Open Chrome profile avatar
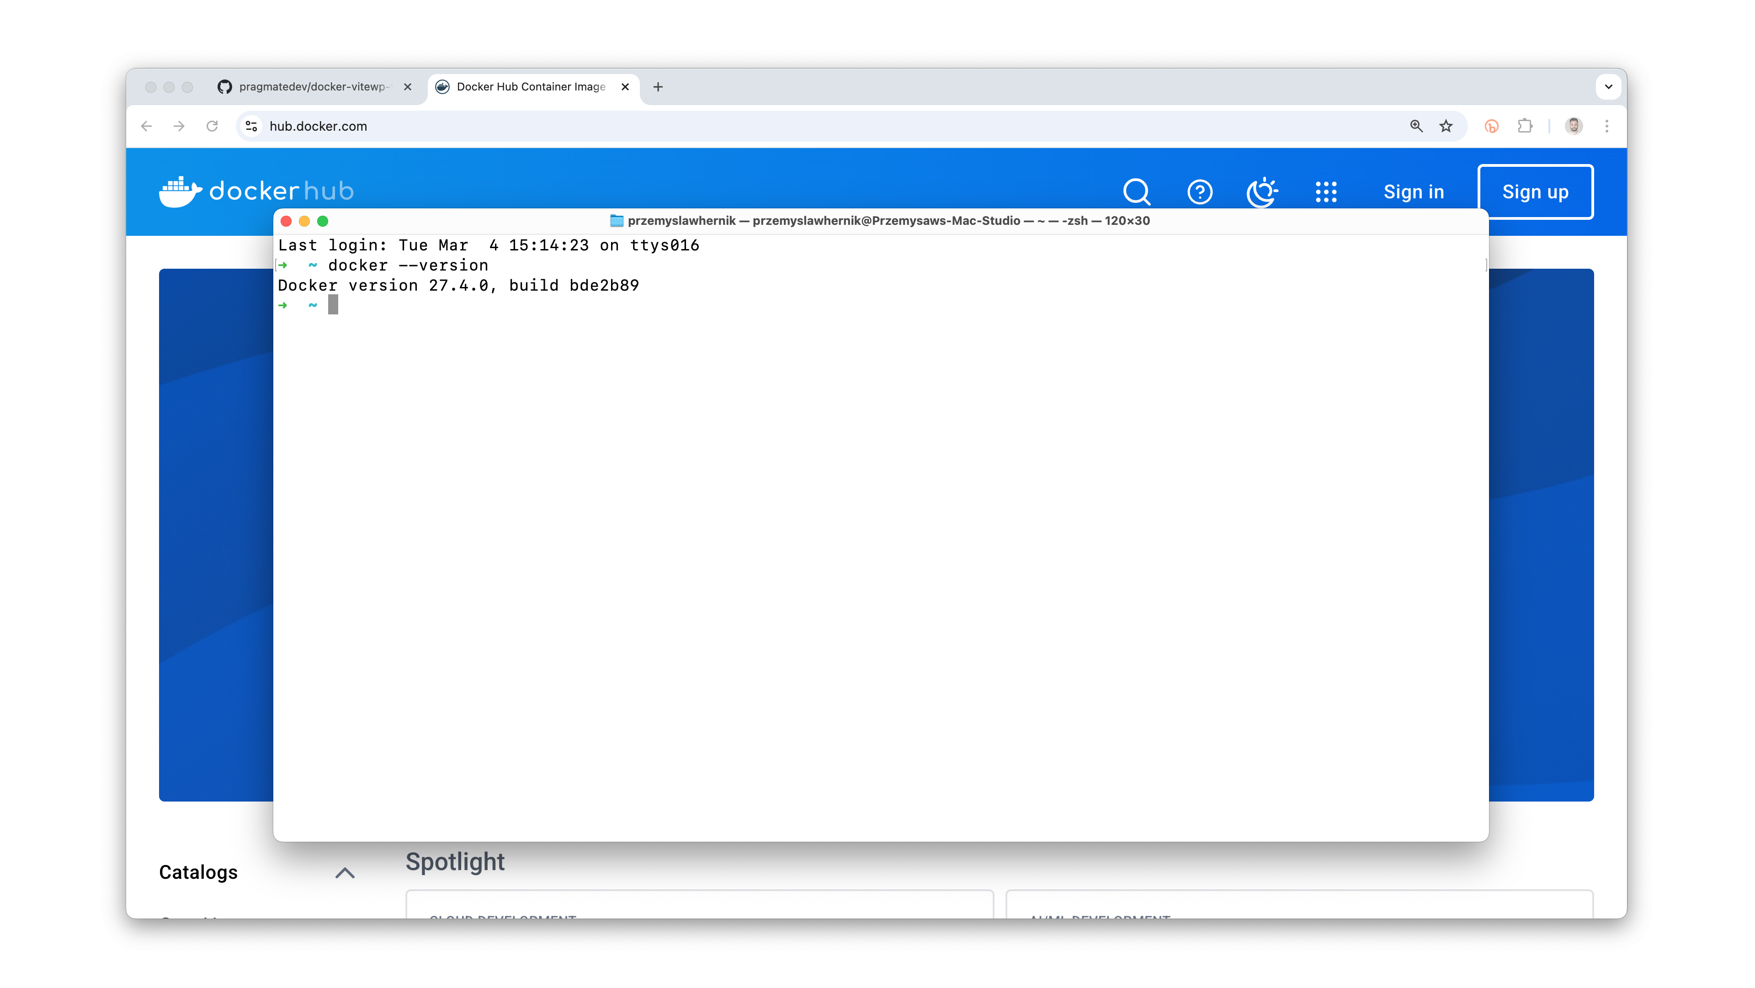 pos(1574,126)
